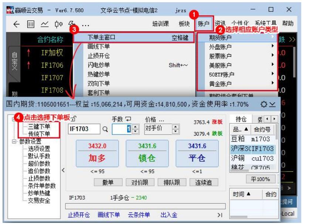Increase lot count with up stepper
309x224 pixels.
click(x=135, y=127)
